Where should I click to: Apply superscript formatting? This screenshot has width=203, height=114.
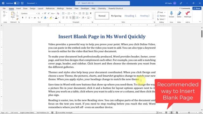pos(42,18)
